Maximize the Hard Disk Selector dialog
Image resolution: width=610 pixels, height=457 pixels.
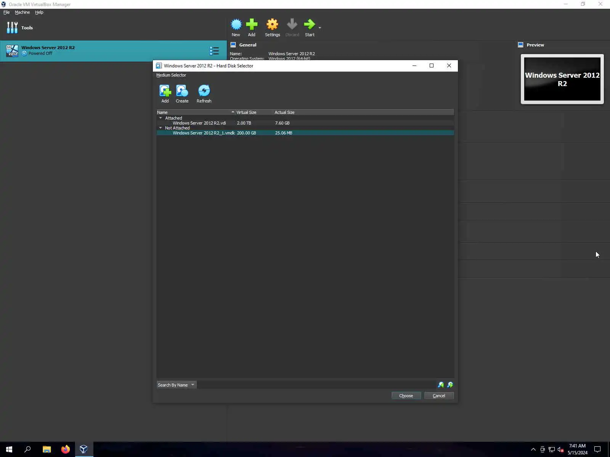[432, 66]
